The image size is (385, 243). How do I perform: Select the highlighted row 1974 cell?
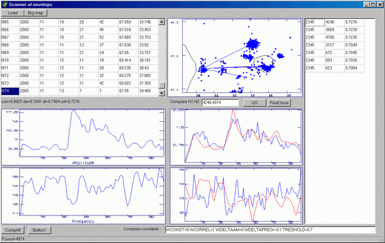pyautogui.click(x=10, y=91)
